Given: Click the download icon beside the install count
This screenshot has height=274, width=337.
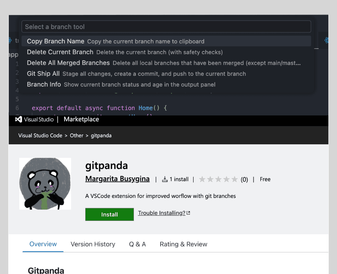Looking at the screenshot, I should 165,179.
